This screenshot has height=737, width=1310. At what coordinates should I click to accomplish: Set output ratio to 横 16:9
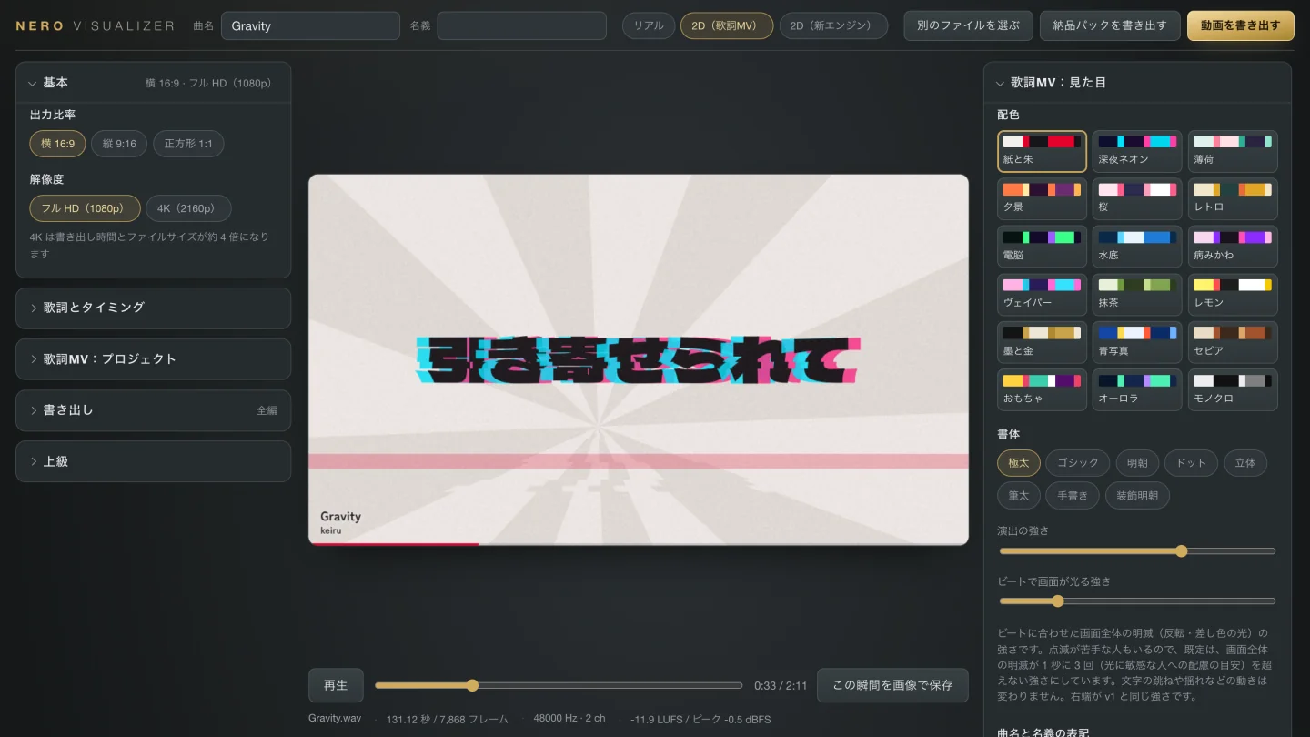pyautogui.click(x=58, y=144)
